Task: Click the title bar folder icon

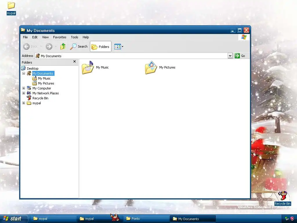Action: coord(23,30)
